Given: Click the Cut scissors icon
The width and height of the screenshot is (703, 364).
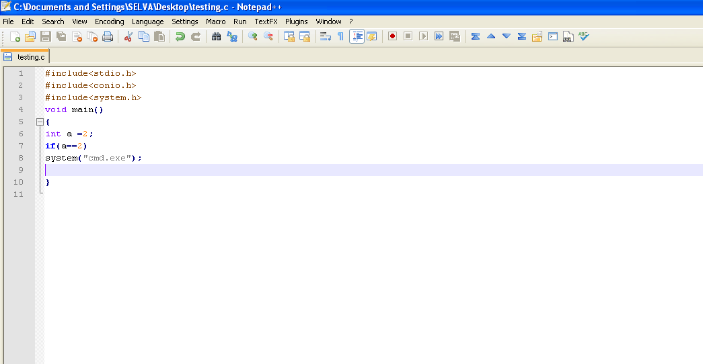Looking at the screenshot, I should point(128,36).
